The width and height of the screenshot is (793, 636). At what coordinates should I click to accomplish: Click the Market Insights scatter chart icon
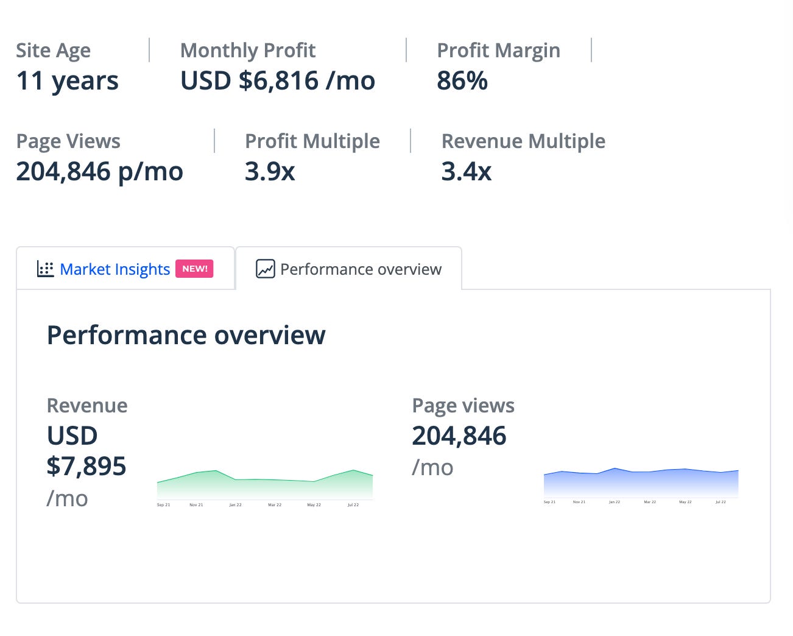pos(45,269)
